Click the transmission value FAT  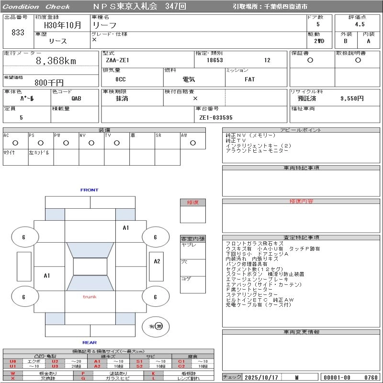click(249, 79)
